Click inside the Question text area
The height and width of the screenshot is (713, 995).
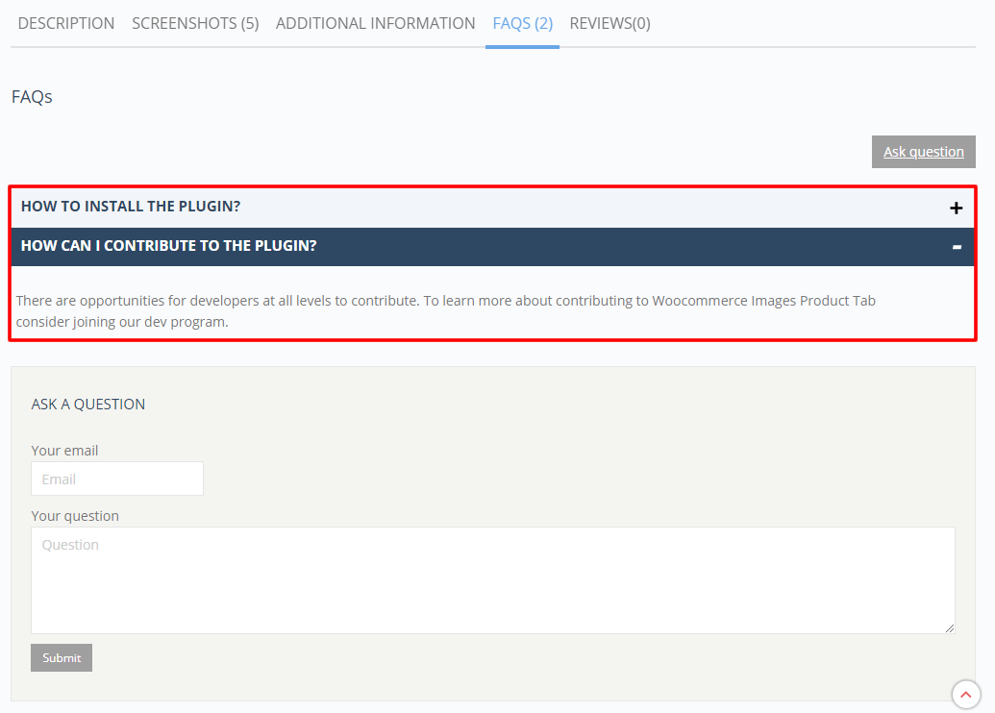point(492,579)
